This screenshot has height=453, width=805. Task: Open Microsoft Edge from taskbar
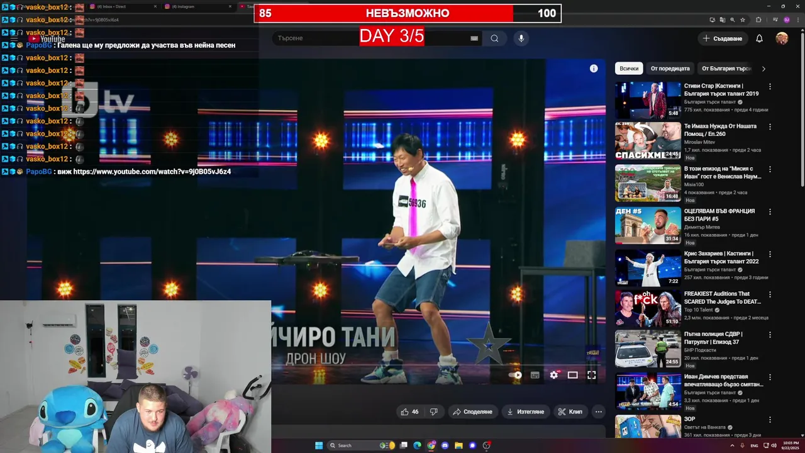[417, 445]
